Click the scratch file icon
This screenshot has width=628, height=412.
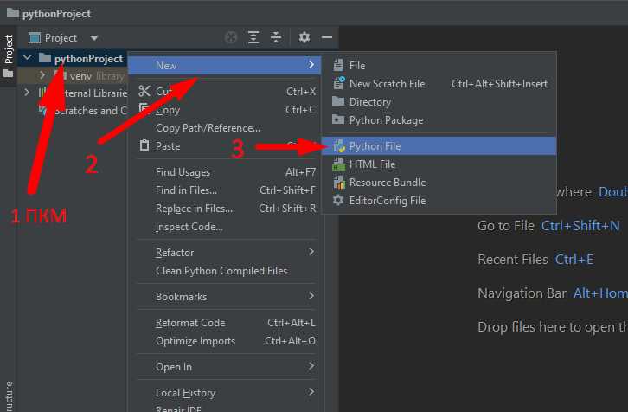[339, 83]
